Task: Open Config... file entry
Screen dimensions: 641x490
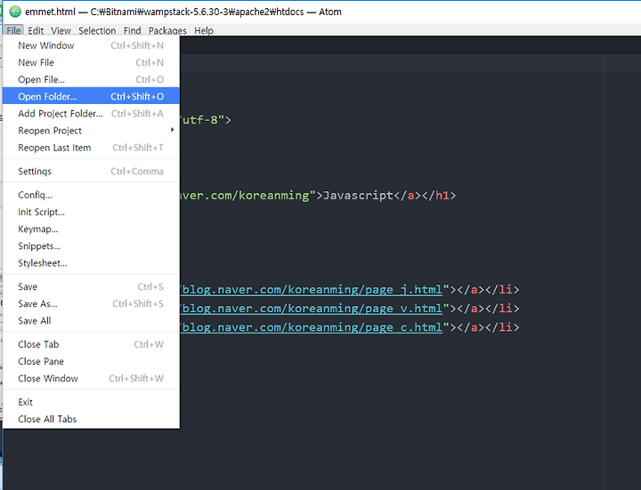Action: pyautogui.click(x=91, y=195)
